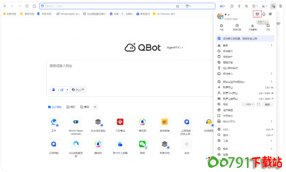Click the fullscreen icon beside zoom level

point(259,104)
